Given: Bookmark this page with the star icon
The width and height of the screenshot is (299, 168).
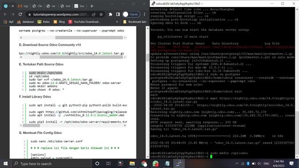Looking at the screenshot, I should coord(101,14).
